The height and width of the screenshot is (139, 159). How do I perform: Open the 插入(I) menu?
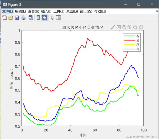(46, 11)
